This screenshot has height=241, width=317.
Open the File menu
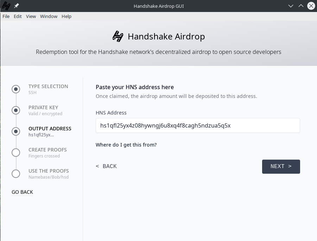[x=6, y=17]
